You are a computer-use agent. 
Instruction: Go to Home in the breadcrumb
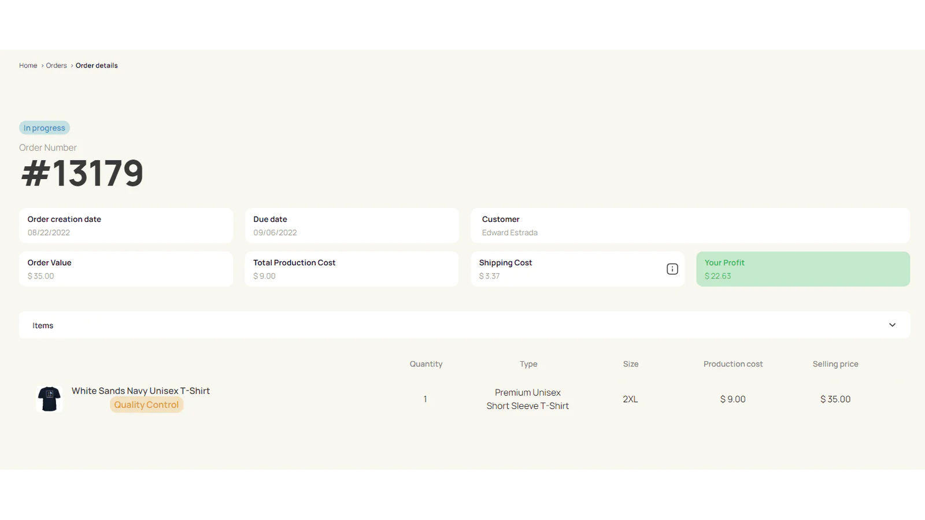coord(28,66)
